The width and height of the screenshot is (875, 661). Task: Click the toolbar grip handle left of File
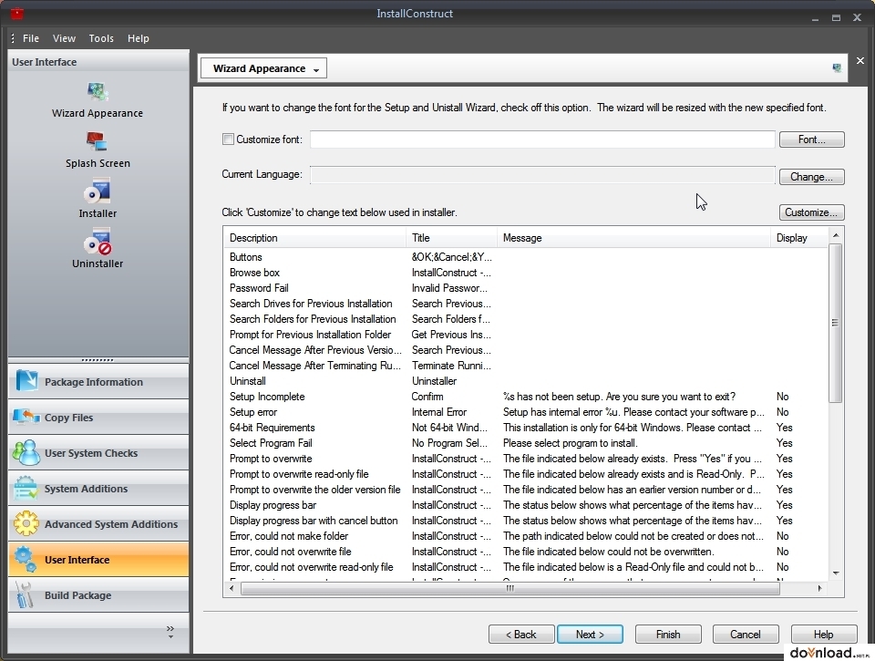pos(13,38)
